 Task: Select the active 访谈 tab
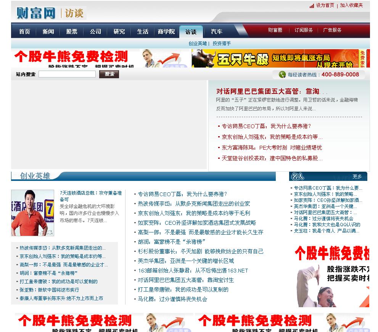tap(191, 32)
